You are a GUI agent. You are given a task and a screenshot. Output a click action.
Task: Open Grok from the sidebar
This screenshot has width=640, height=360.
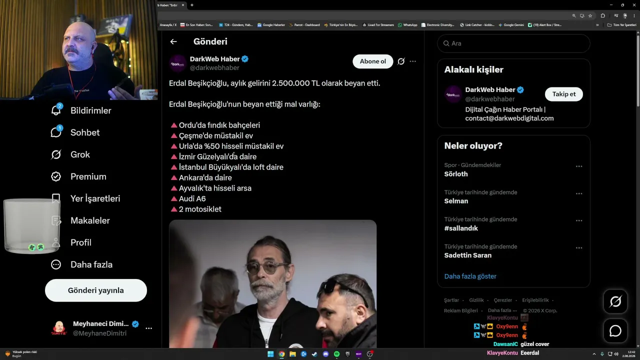tap(70, 154)
